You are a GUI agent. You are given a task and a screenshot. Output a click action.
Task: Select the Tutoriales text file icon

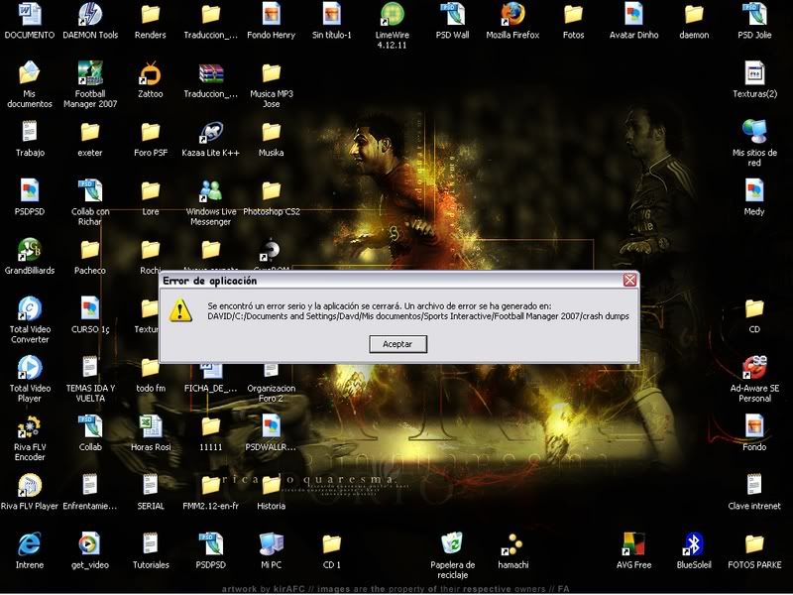(x=151, y=544)
